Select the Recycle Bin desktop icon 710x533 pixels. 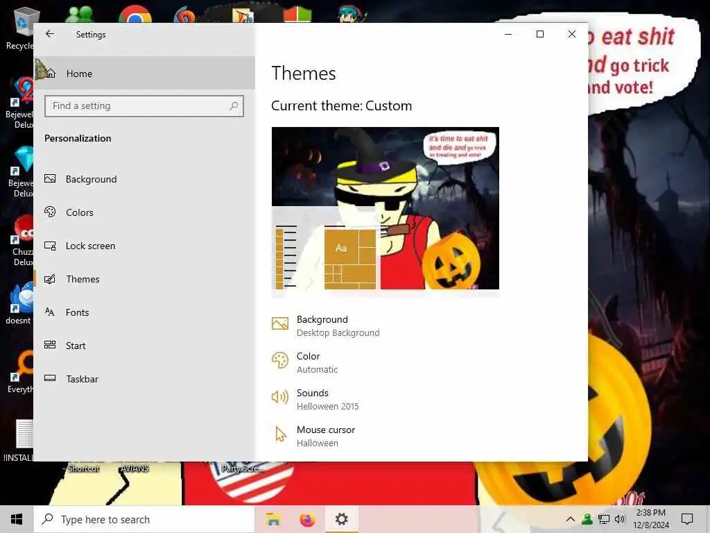[x=19, y=29]
